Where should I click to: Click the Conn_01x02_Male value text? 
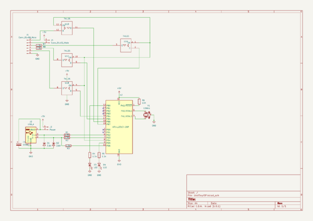click(60, 43)
